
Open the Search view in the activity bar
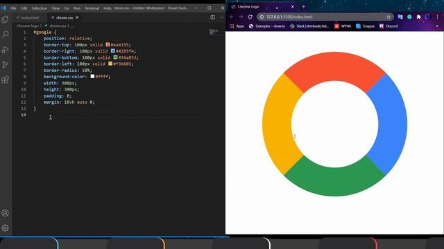(5, 35)
